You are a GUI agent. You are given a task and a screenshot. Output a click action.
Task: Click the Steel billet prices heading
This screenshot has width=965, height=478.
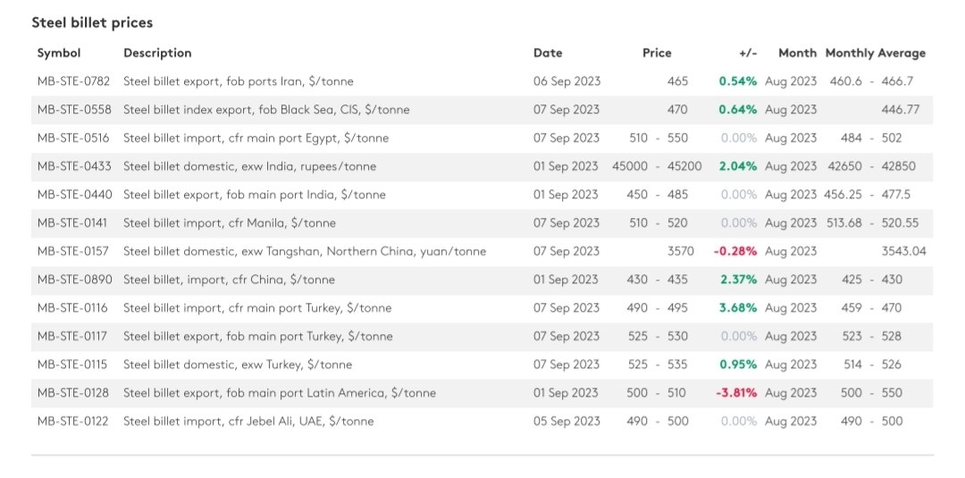point(92,22)
